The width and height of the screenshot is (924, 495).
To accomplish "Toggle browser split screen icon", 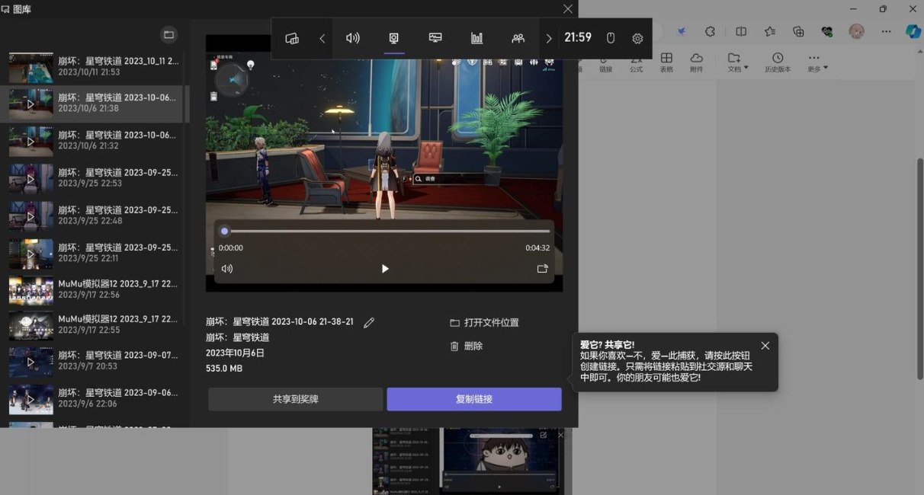I will point(741,31).
